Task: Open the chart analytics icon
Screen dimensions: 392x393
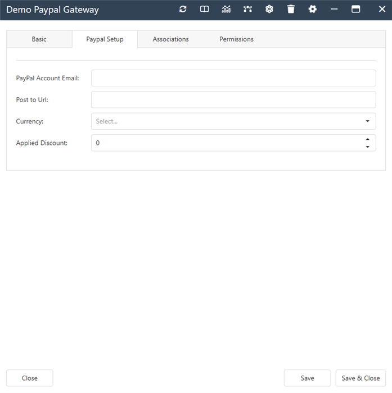Action: 226,10
